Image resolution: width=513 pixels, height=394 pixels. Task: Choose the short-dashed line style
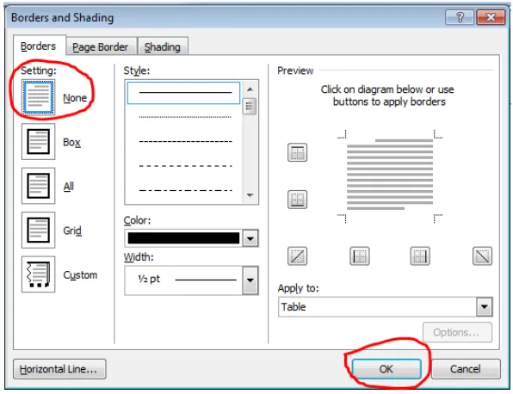(185, 142)
